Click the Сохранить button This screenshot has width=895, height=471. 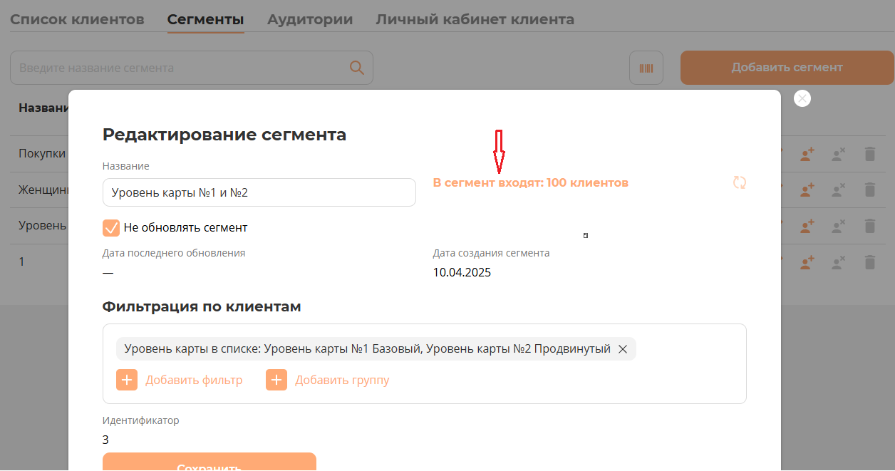coord(209,463)
